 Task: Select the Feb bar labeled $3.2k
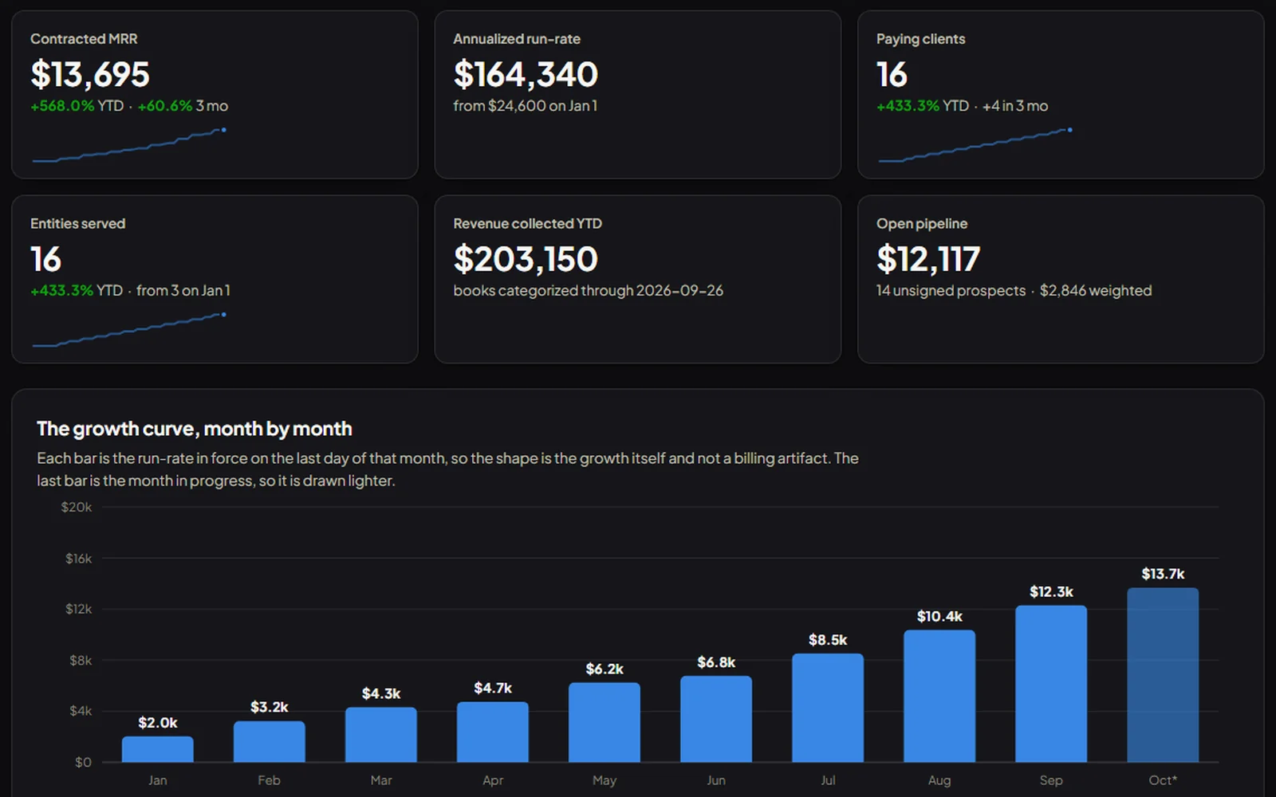270,741
